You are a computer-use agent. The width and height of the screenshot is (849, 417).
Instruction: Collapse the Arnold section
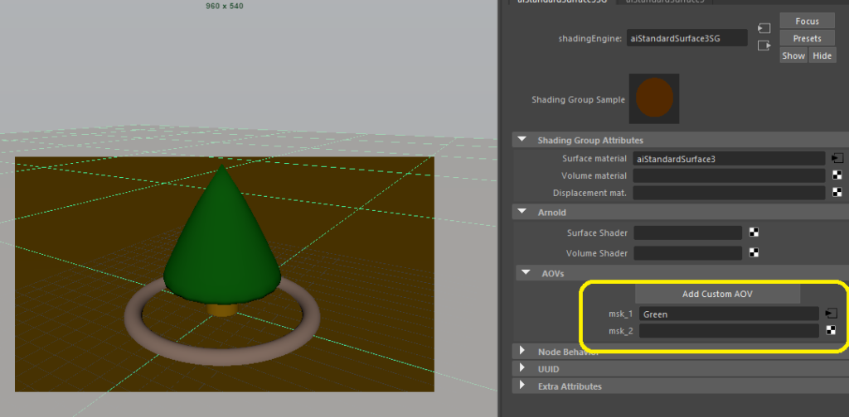(522, 212)
